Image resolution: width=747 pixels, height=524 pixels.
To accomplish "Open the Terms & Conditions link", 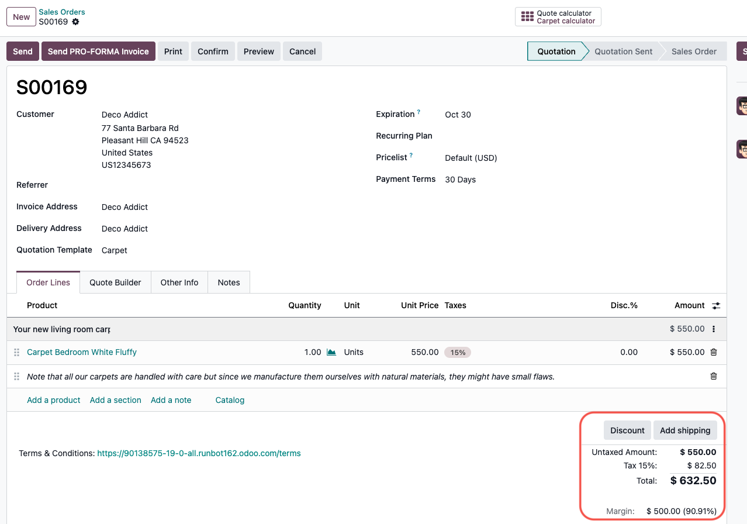I will point(199,453).
